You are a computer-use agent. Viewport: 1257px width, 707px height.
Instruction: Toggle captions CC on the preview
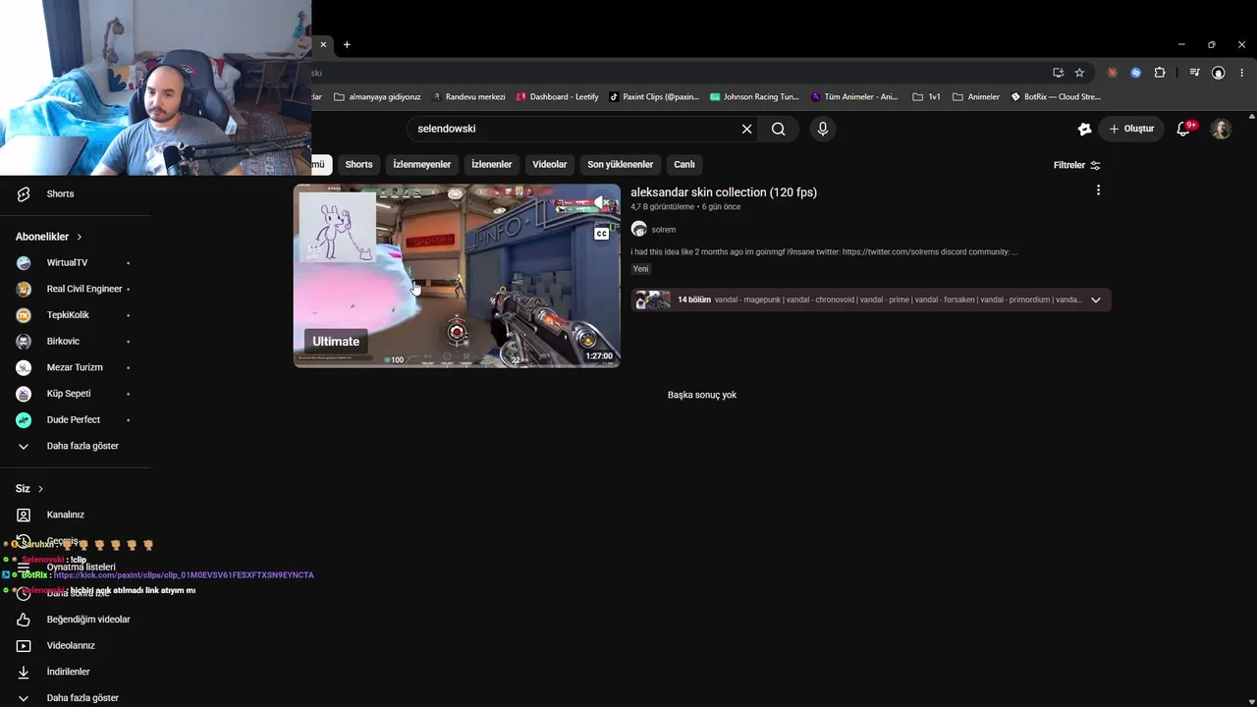click(x=601, y=234)
